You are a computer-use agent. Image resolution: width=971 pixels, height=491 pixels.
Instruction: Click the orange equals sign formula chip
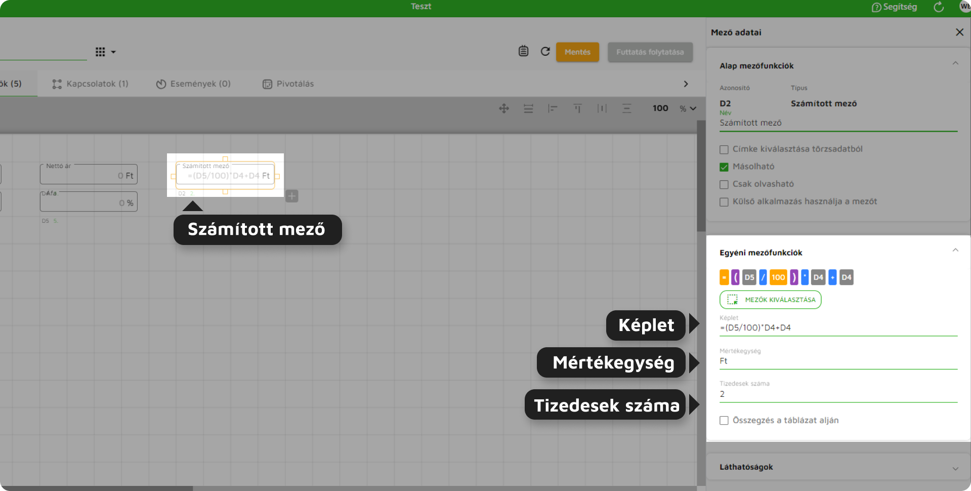[x=724, y=277]
